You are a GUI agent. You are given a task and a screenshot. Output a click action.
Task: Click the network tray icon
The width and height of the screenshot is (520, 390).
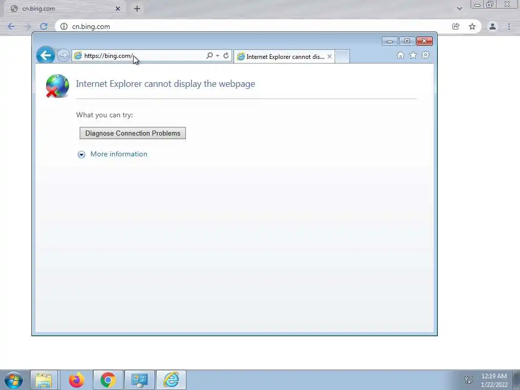[x=469, y=380]
